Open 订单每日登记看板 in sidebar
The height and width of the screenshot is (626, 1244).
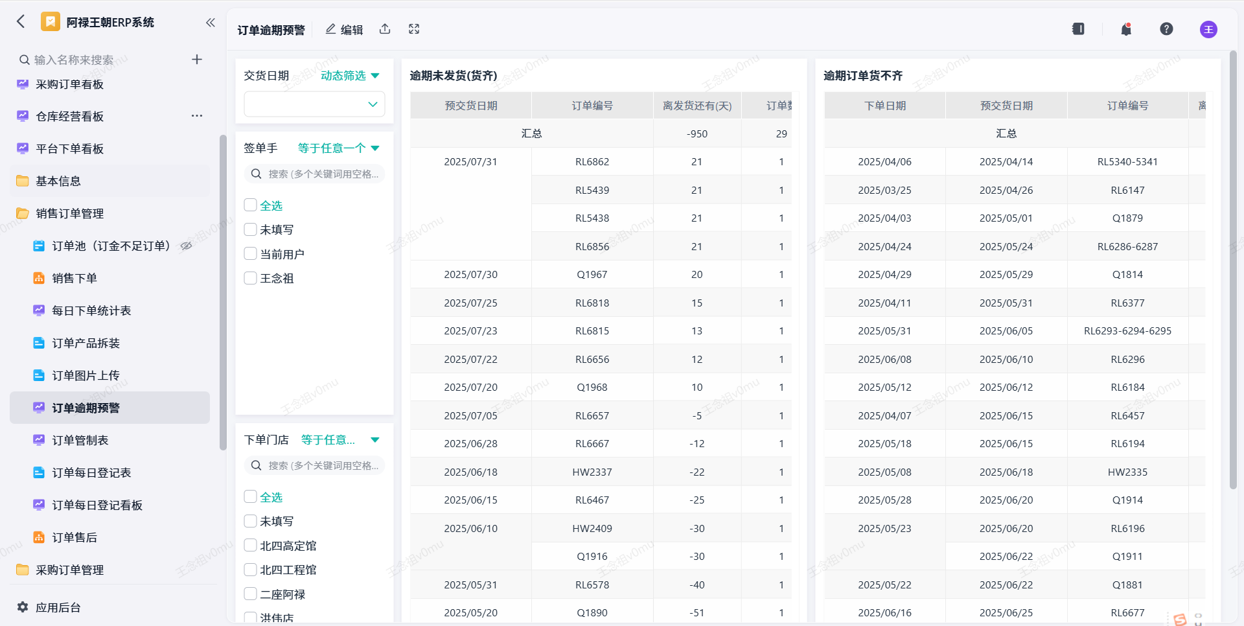110,505
